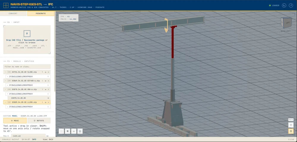The width and height of the screenshot is (297, 142).
Task: Select the 03731.54.00.00 SL200.stp model name
Action: (24, 72)
